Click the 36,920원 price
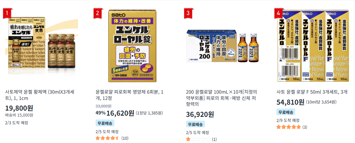The image size is (355, 143). click(x=200, y=114)
